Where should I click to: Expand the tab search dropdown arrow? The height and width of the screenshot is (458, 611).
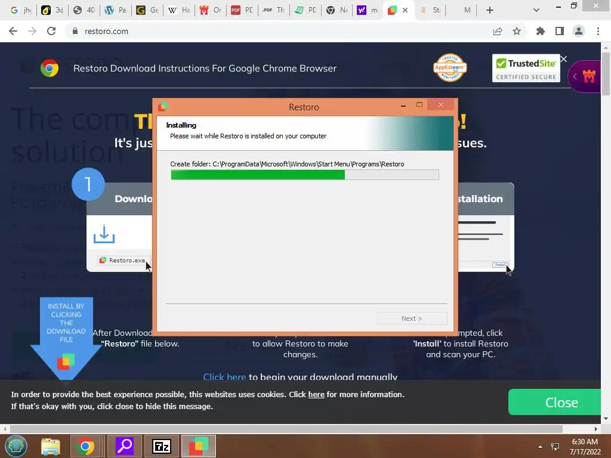tap(536, 10)
